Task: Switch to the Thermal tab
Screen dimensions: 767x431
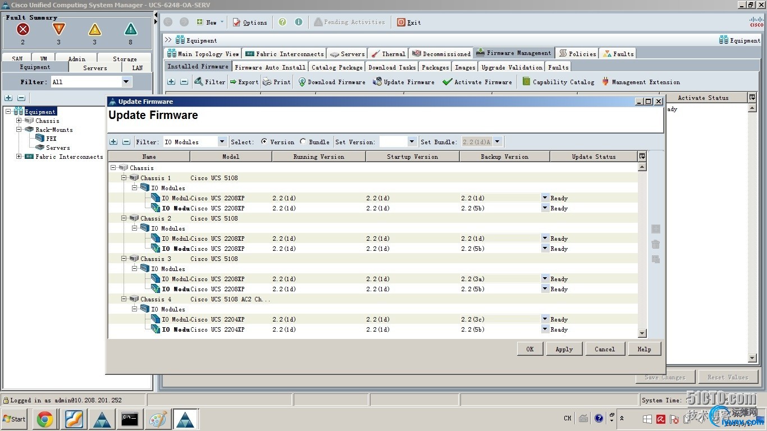Action: point(388,54)
